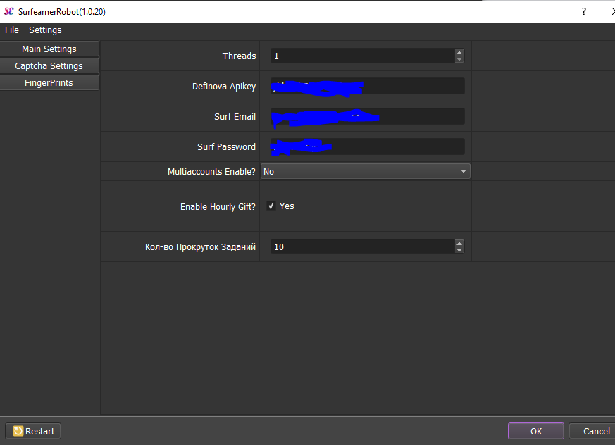Increase Threads value with up arrow

[x=459, y=52]
